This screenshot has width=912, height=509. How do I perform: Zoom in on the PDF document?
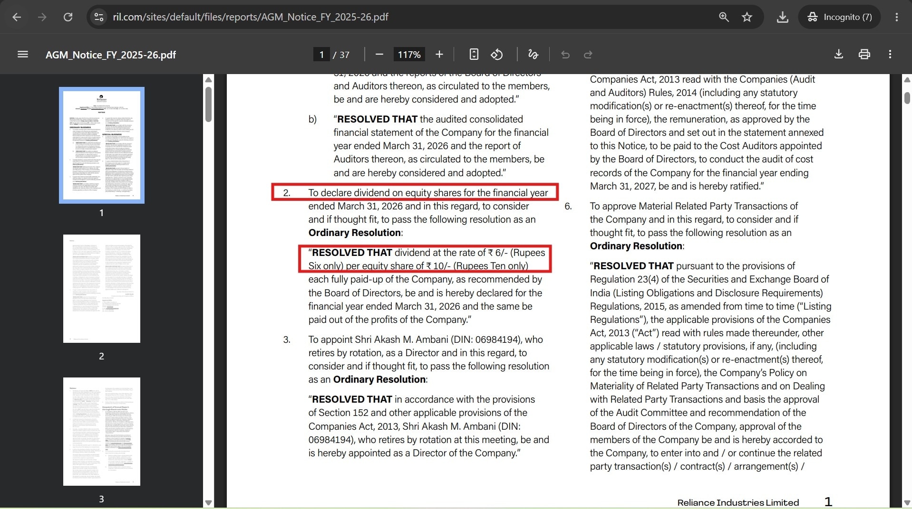coord(439,55)
